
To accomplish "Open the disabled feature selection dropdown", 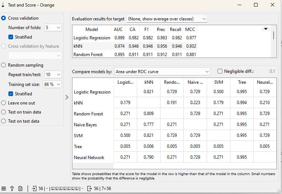I will click(x=35, y=55).
